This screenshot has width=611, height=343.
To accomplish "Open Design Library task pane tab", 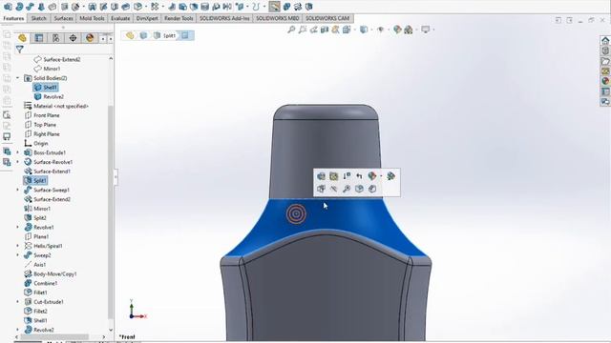I will 604,50.
